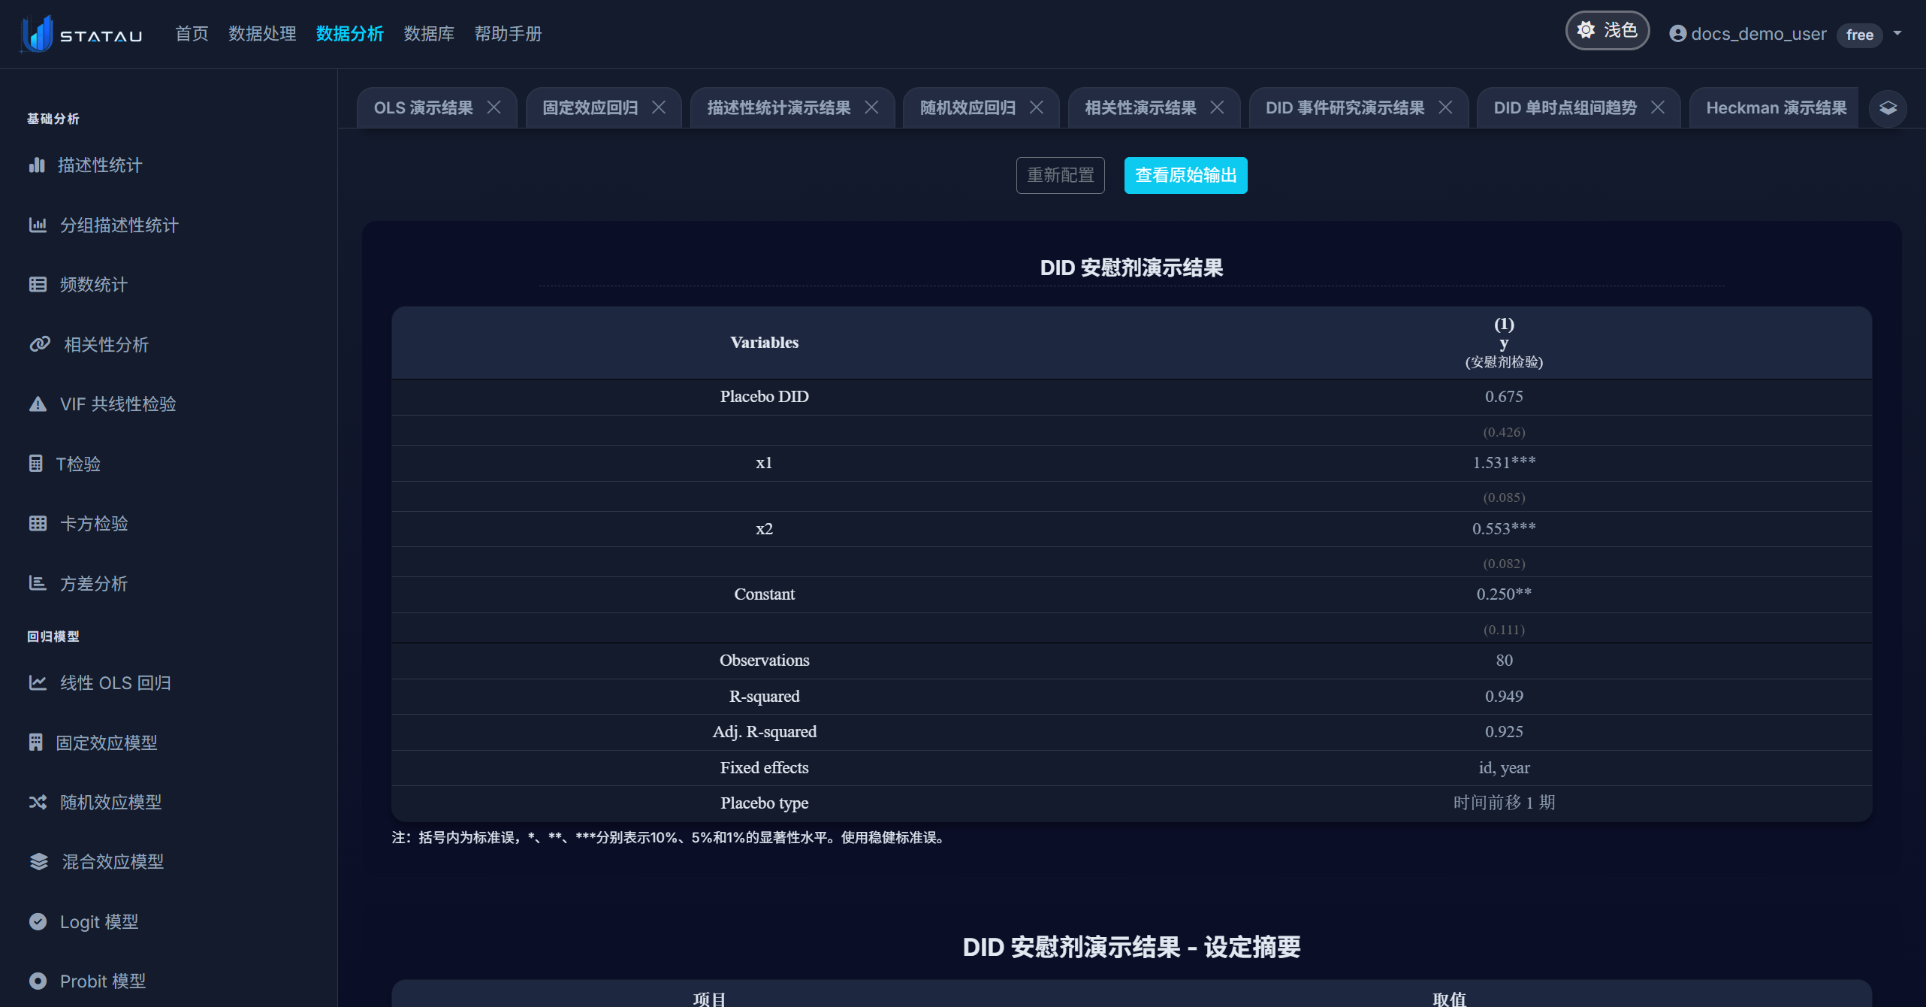Click the docs_demo_user username
Screen dimensions: 1926x1007
click(x=1758, y=34)
